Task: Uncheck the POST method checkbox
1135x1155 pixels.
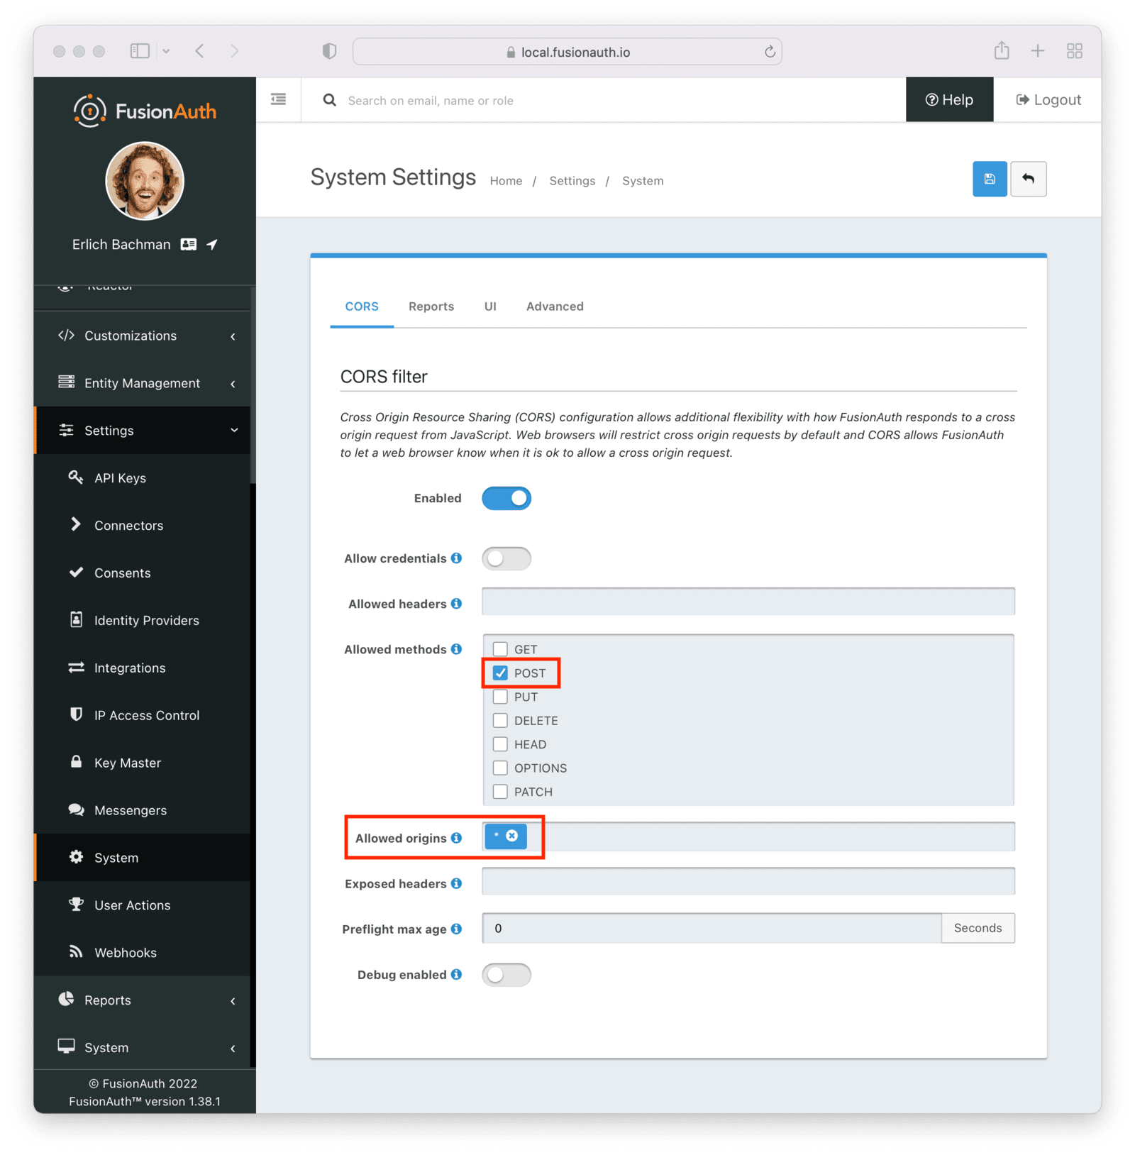Action: 500,673
